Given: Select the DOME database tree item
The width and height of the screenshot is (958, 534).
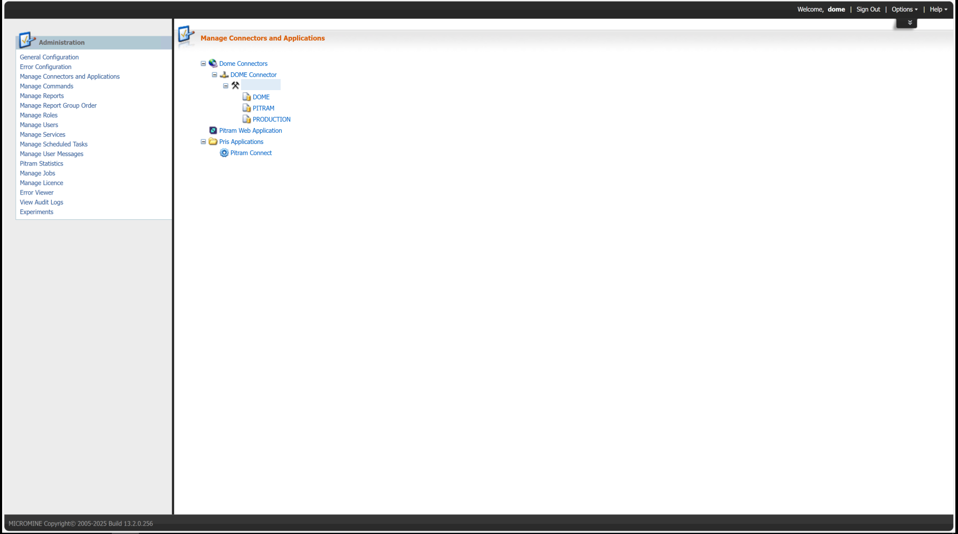Looking at the screenshot, I should click(x=261, y=97).
